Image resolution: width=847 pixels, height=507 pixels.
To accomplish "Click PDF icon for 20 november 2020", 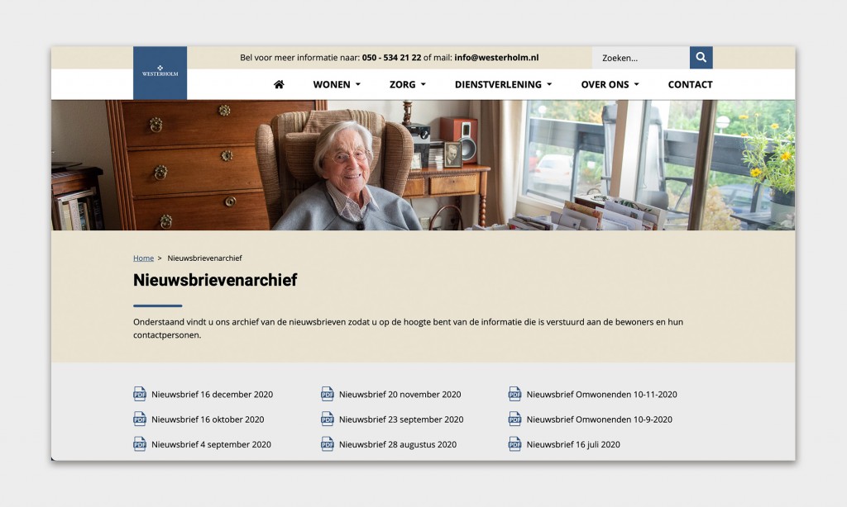I will (328, 394).
